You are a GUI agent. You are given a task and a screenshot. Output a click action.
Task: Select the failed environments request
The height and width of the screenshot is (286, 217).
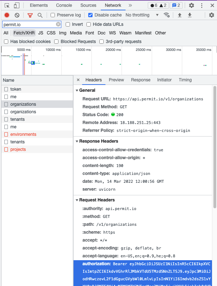37,134
